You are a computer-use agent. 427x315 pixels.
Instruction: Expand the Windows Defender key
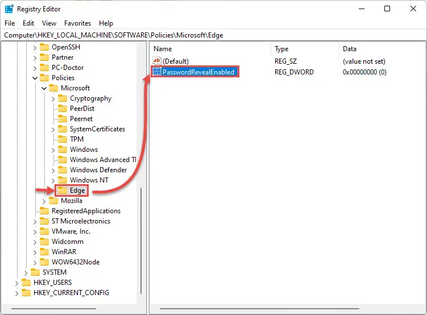[x=53, y=171]
